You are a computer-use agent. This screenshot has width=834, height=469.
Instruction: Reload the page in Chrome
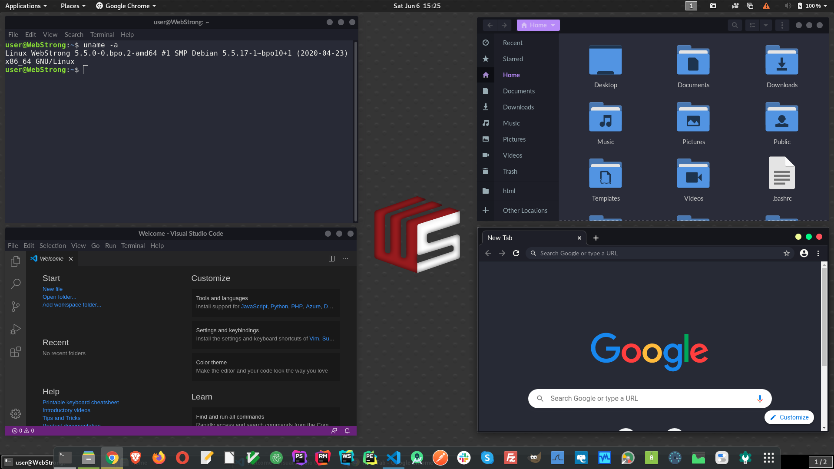(x=516, y=253)
